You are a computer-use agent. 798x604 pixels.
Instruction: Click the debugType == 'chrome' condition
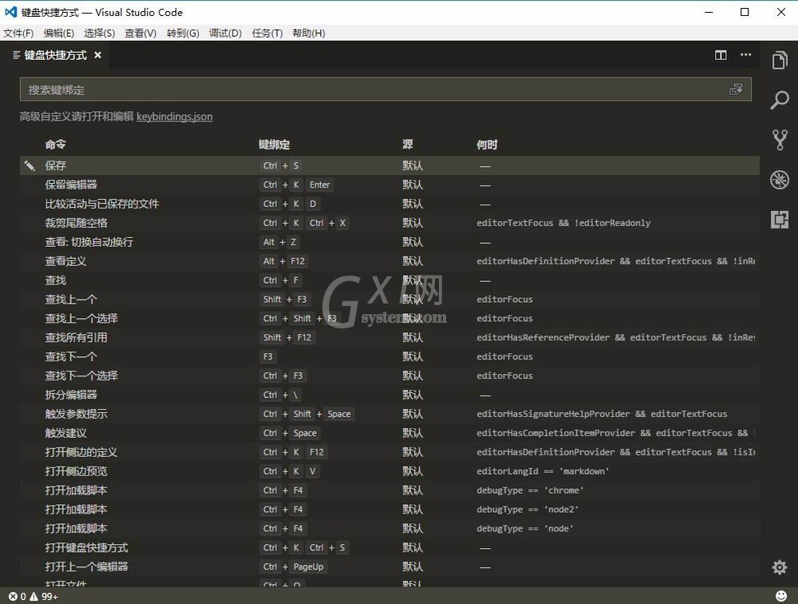click(x=530, y=491)
